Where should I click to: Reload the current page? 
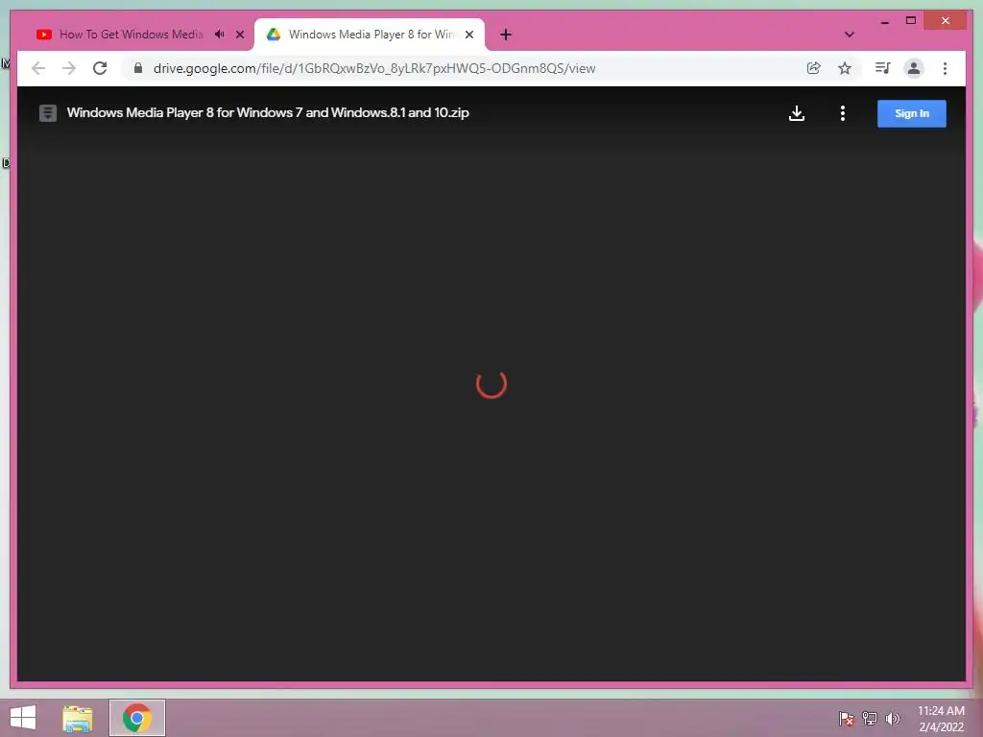100,68
